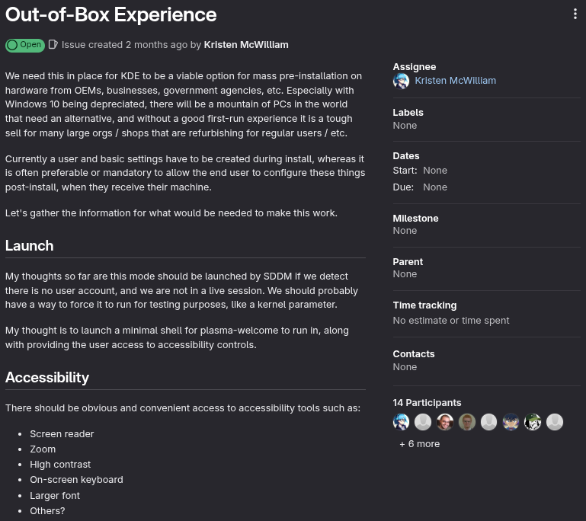Click the Milestone 'None' value
The image size is (586, 521).
(405, 231)
